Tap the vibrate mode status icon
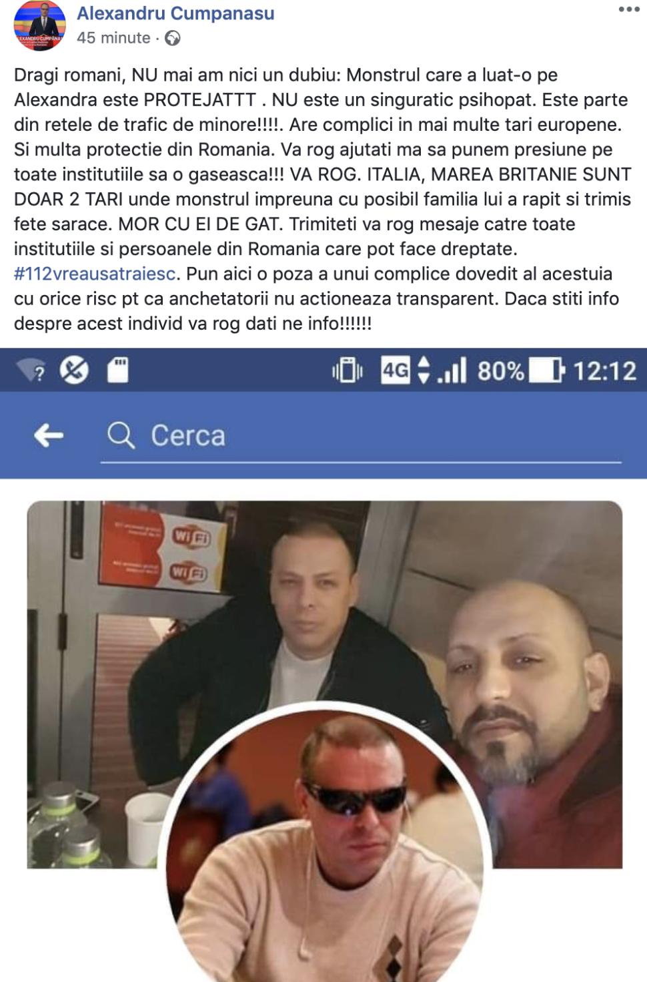 (x=348, y=371)
